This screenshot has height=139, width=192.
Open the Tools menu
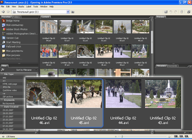[x=36, y=7]
